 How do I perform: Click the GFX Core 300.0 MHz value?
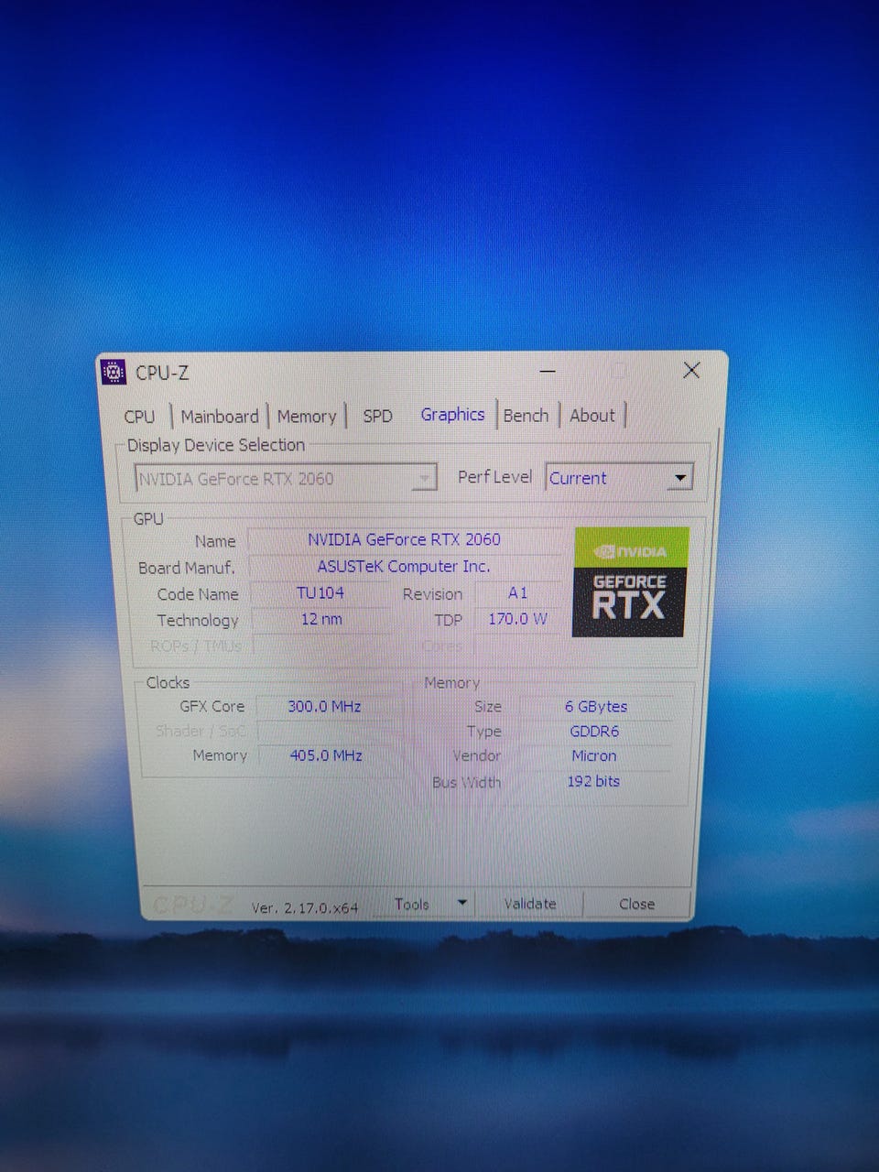(324, 706)
